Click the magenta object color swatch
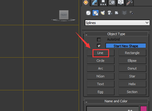Image resolution: width=152 pixels, height=111 pixels. (144, 109)
